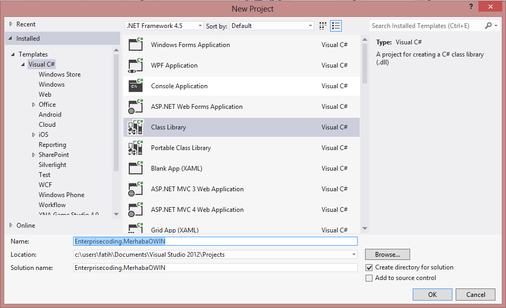Collapse the Templates tree node
Screen dimensions: 506x308
(13, 54)
